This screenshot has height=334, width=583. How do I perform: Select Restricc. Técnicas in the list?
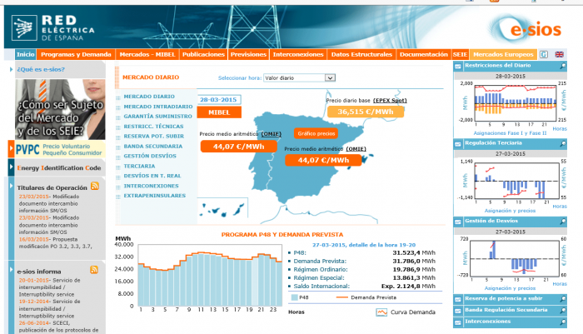[153, 126]
